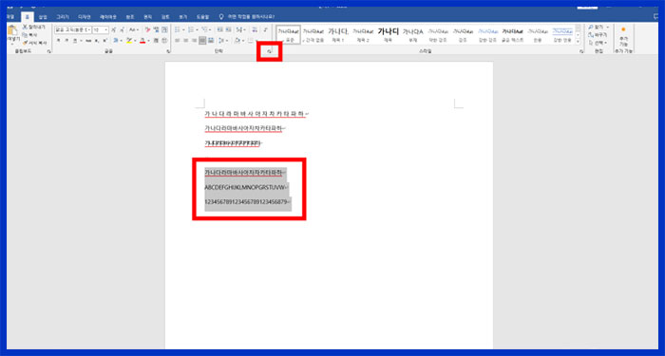Open the Select menu in editing group
Image resolution: width=665 pixels, height=356 pixels.
(598, 43)
